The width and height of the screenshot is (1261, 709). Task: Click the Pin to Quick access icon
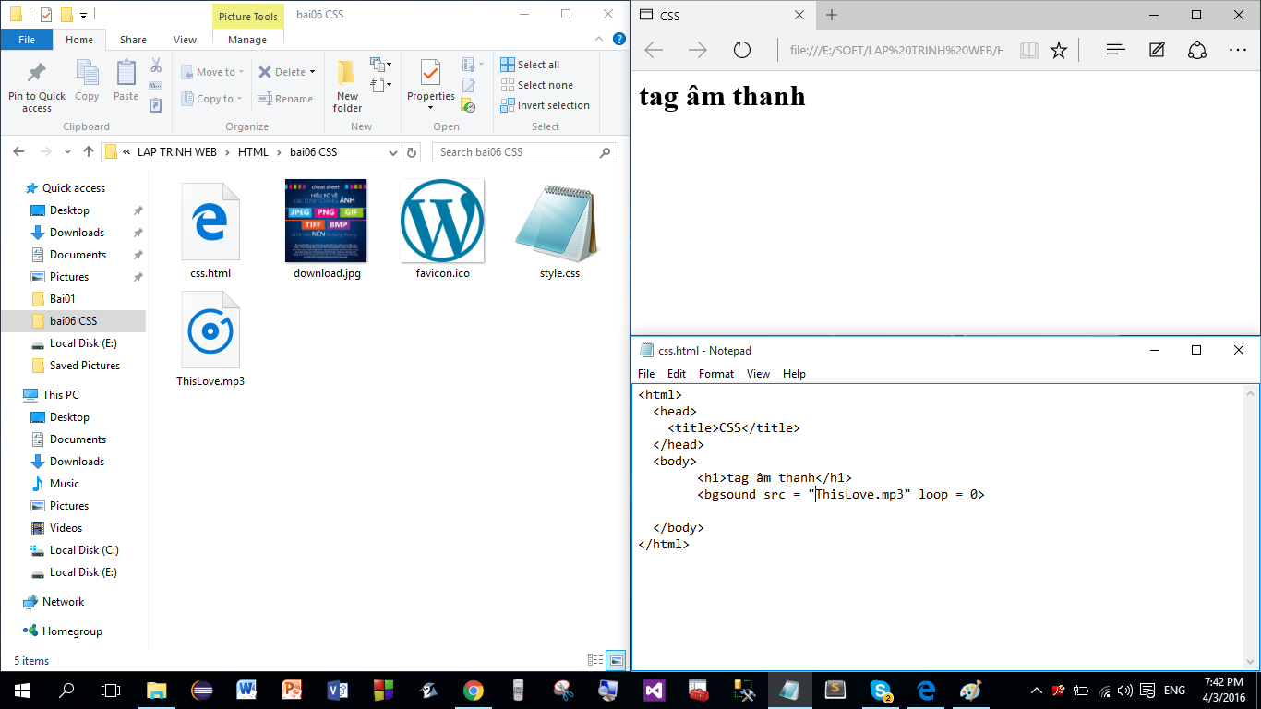pyautogui.click(x=37, y=74)
